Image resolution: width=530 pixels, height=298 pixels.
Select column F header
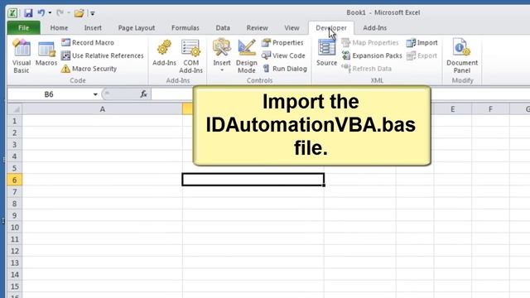[x=490, y=109]
